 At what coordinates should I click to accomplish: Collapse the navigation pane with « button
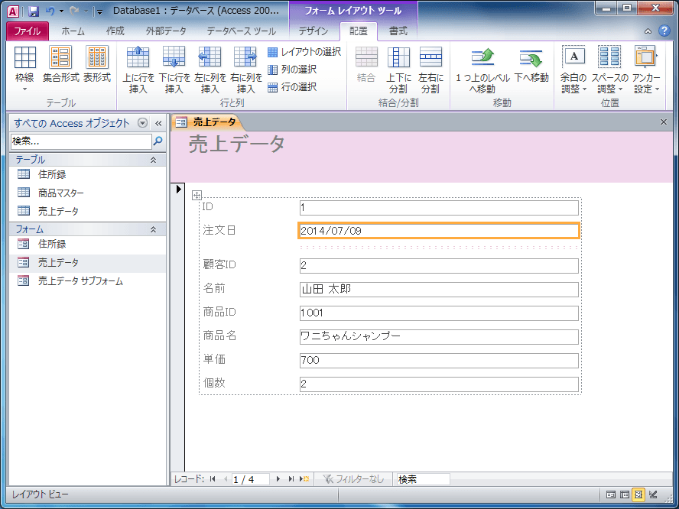(158, 123)
